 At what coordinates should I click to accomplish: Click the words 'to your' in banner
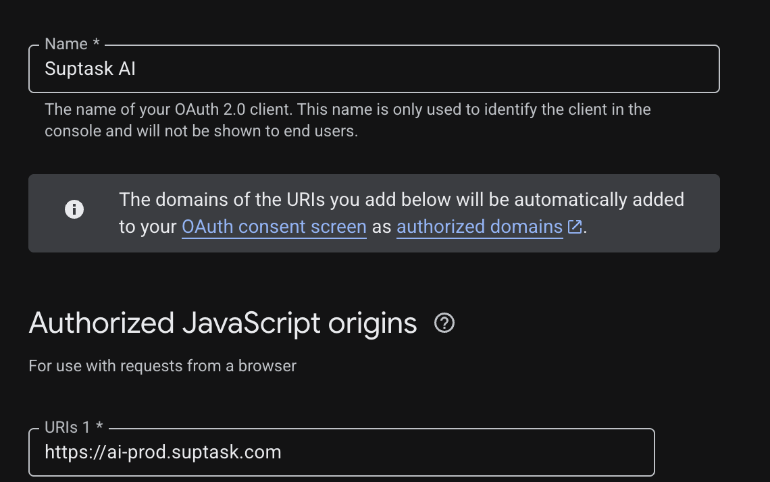tap(148, 227)
